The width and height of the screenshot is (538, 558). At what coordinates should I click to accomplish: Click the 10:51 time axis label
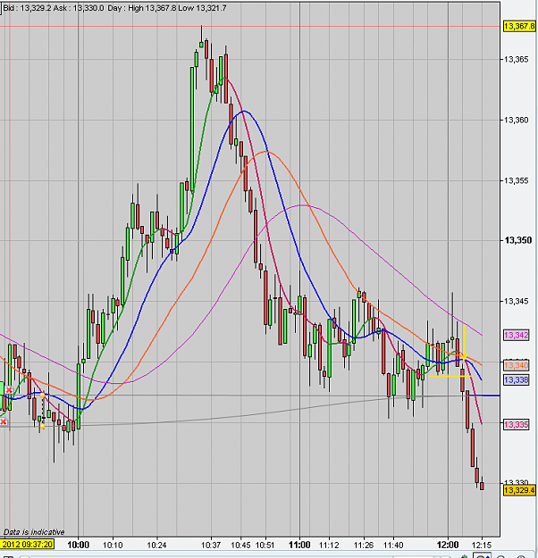pos(265,545)
